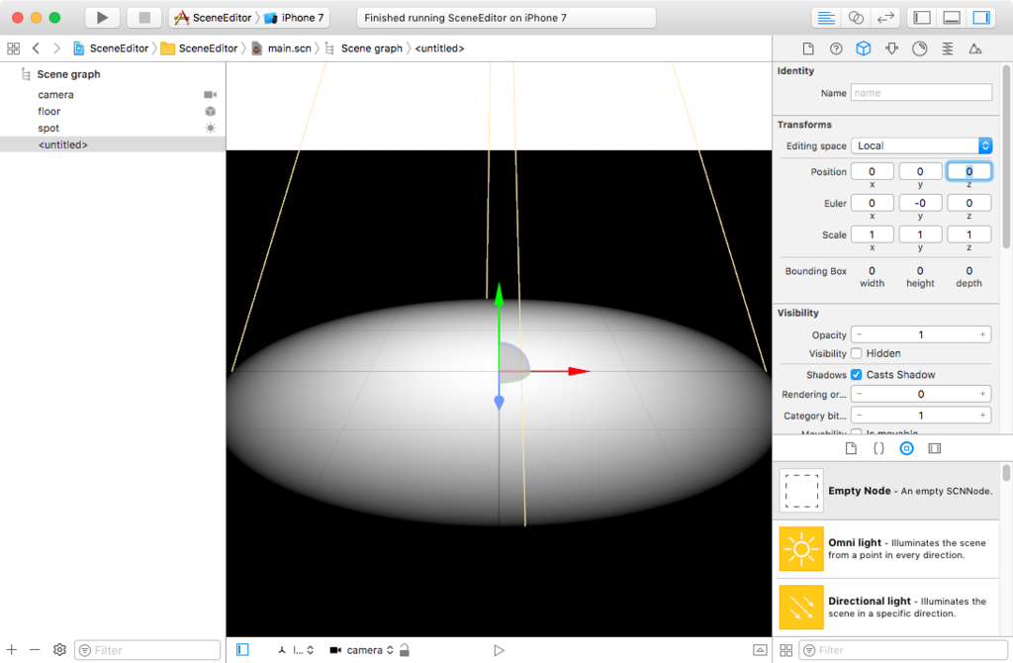Toggle the utilities inspector pane
Viewport: 1013px width, 663px height.
[981, 18]
